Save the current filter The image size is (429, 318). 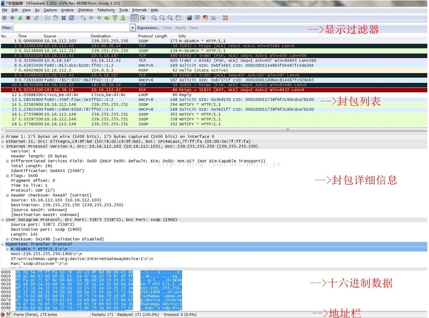[194, 28]
